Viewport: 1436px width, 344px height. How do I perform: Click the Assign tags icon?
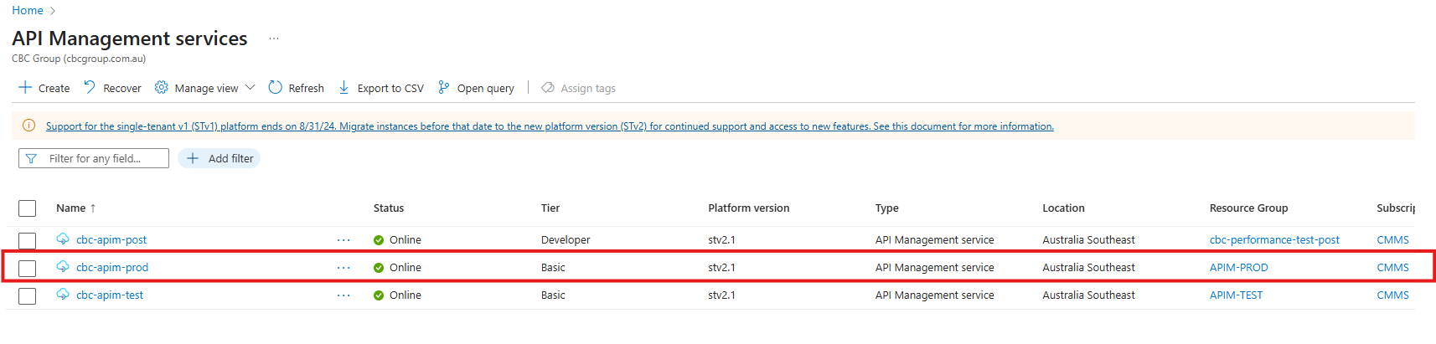click(548, 88)
